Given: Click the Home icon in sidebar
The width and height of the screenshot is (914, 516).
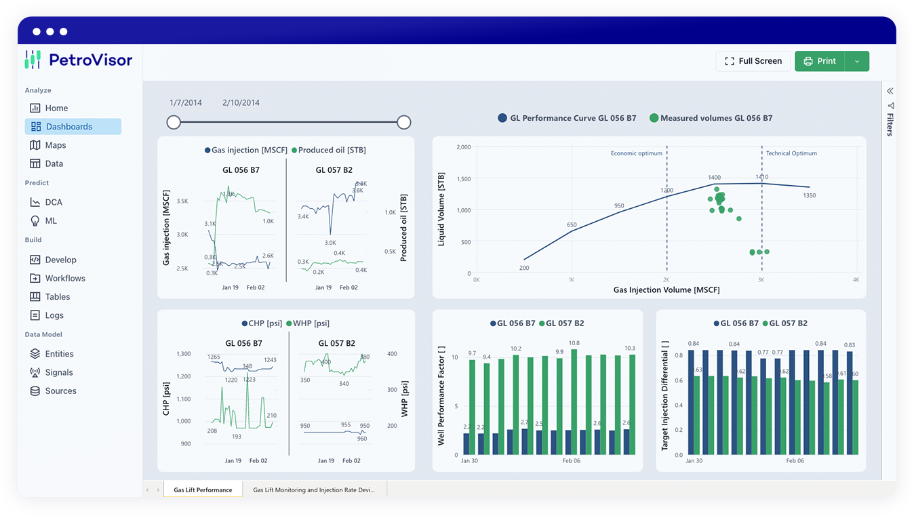Looking at the screenshot, I should pyautogui.click(x=35, y=108).
